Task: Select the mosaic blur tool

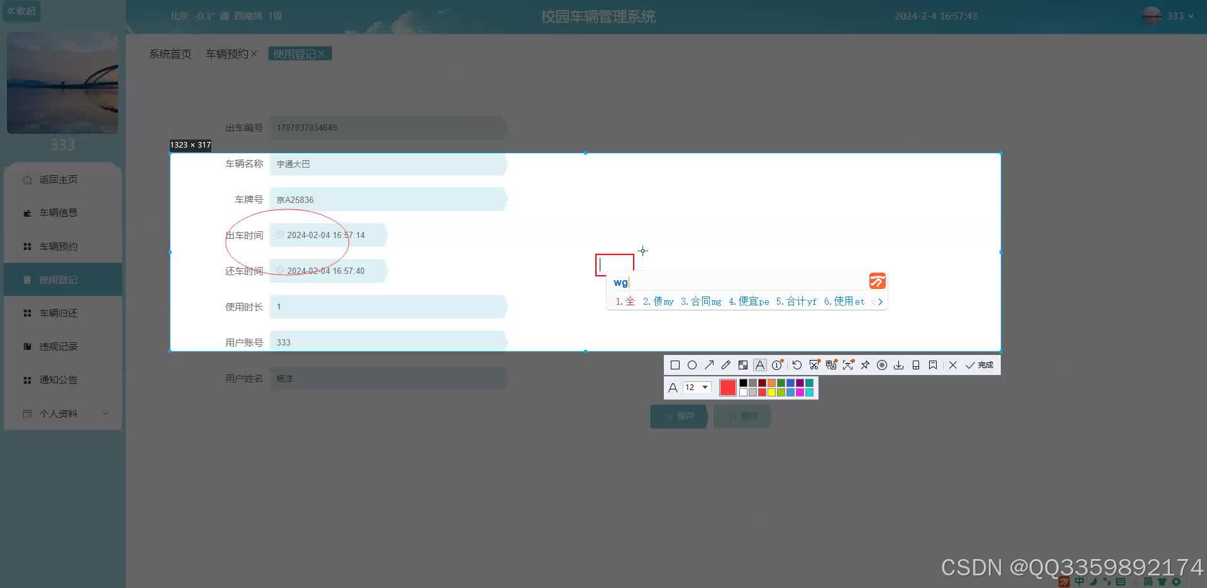Action: (743, 365)
